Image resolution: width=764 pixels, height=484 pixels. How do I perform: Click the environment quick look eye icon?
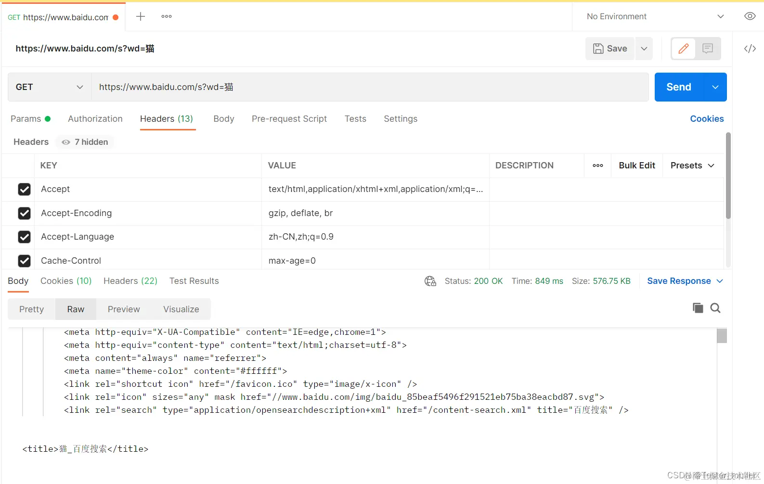[x=750, y=16]
